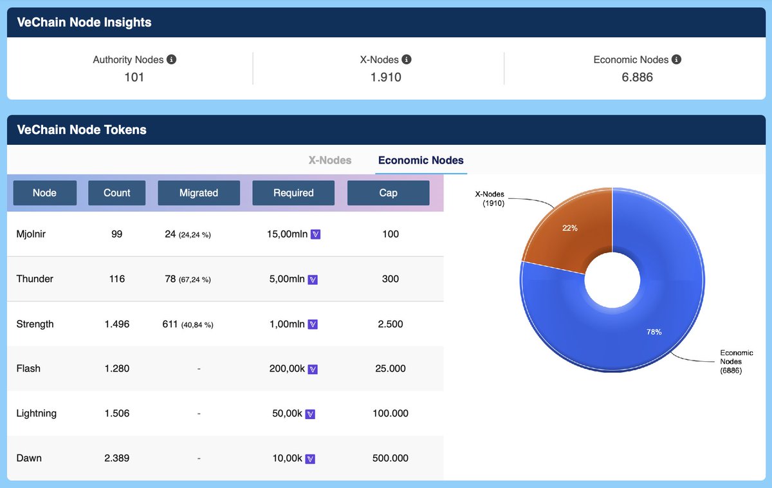772x488 pixels.
Task: Click the 15,00mln required amount
Action: point(286,234)
